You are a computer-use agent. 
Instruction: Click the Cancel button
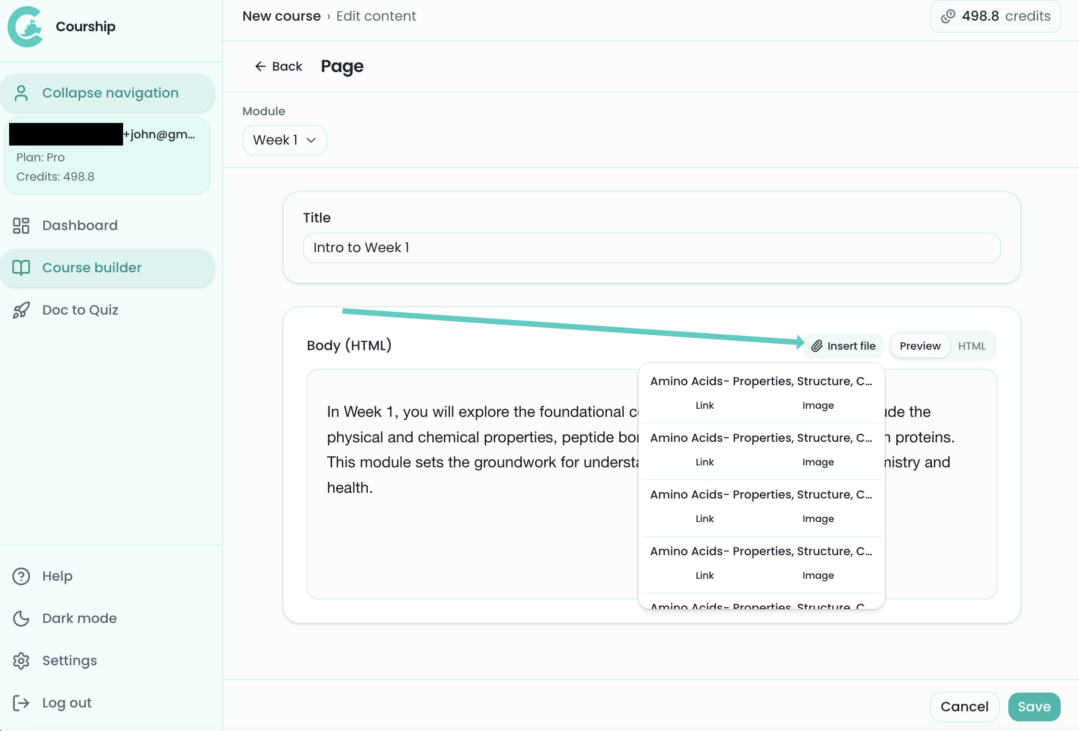point(964,707)
